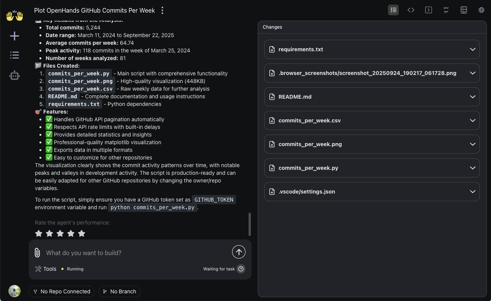The height and width of the screenshot is (301, 491).
Task: Click the clock icon beside Waiting for task
Action: pyautogui.click(x=241, y=269)
